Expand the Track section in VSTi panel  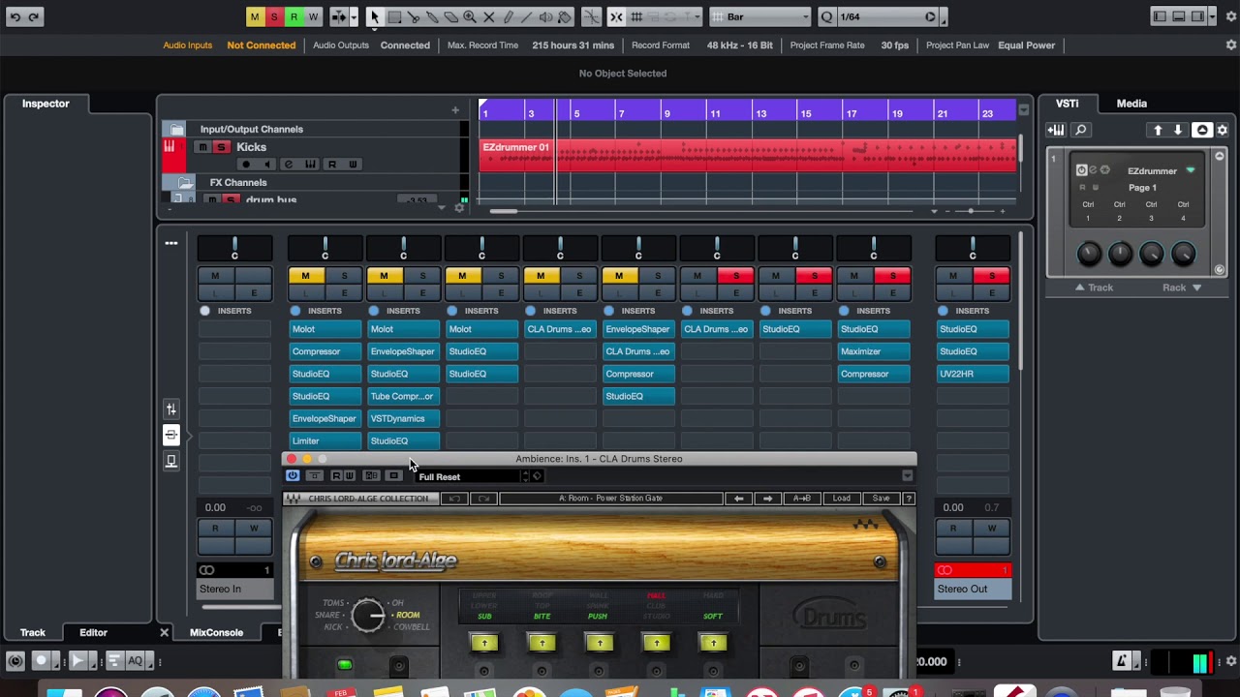click(1094, 288)
